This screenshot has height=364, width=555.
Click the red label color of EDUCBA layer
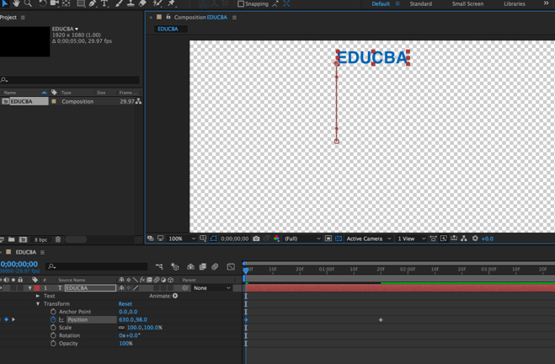(x=37, y=288)
